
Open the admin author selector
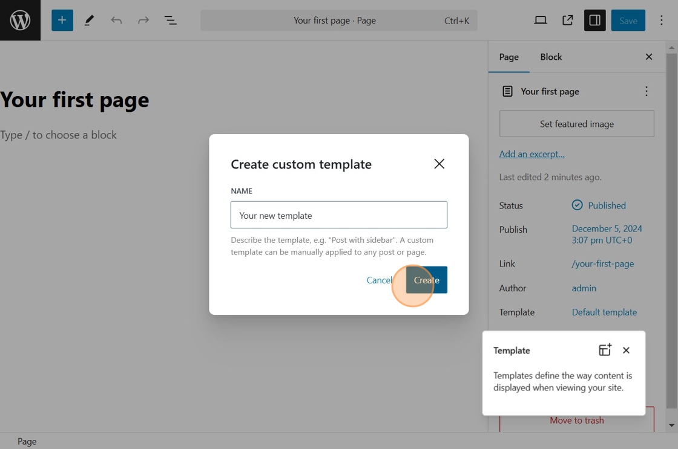click(x=584, y=288)
